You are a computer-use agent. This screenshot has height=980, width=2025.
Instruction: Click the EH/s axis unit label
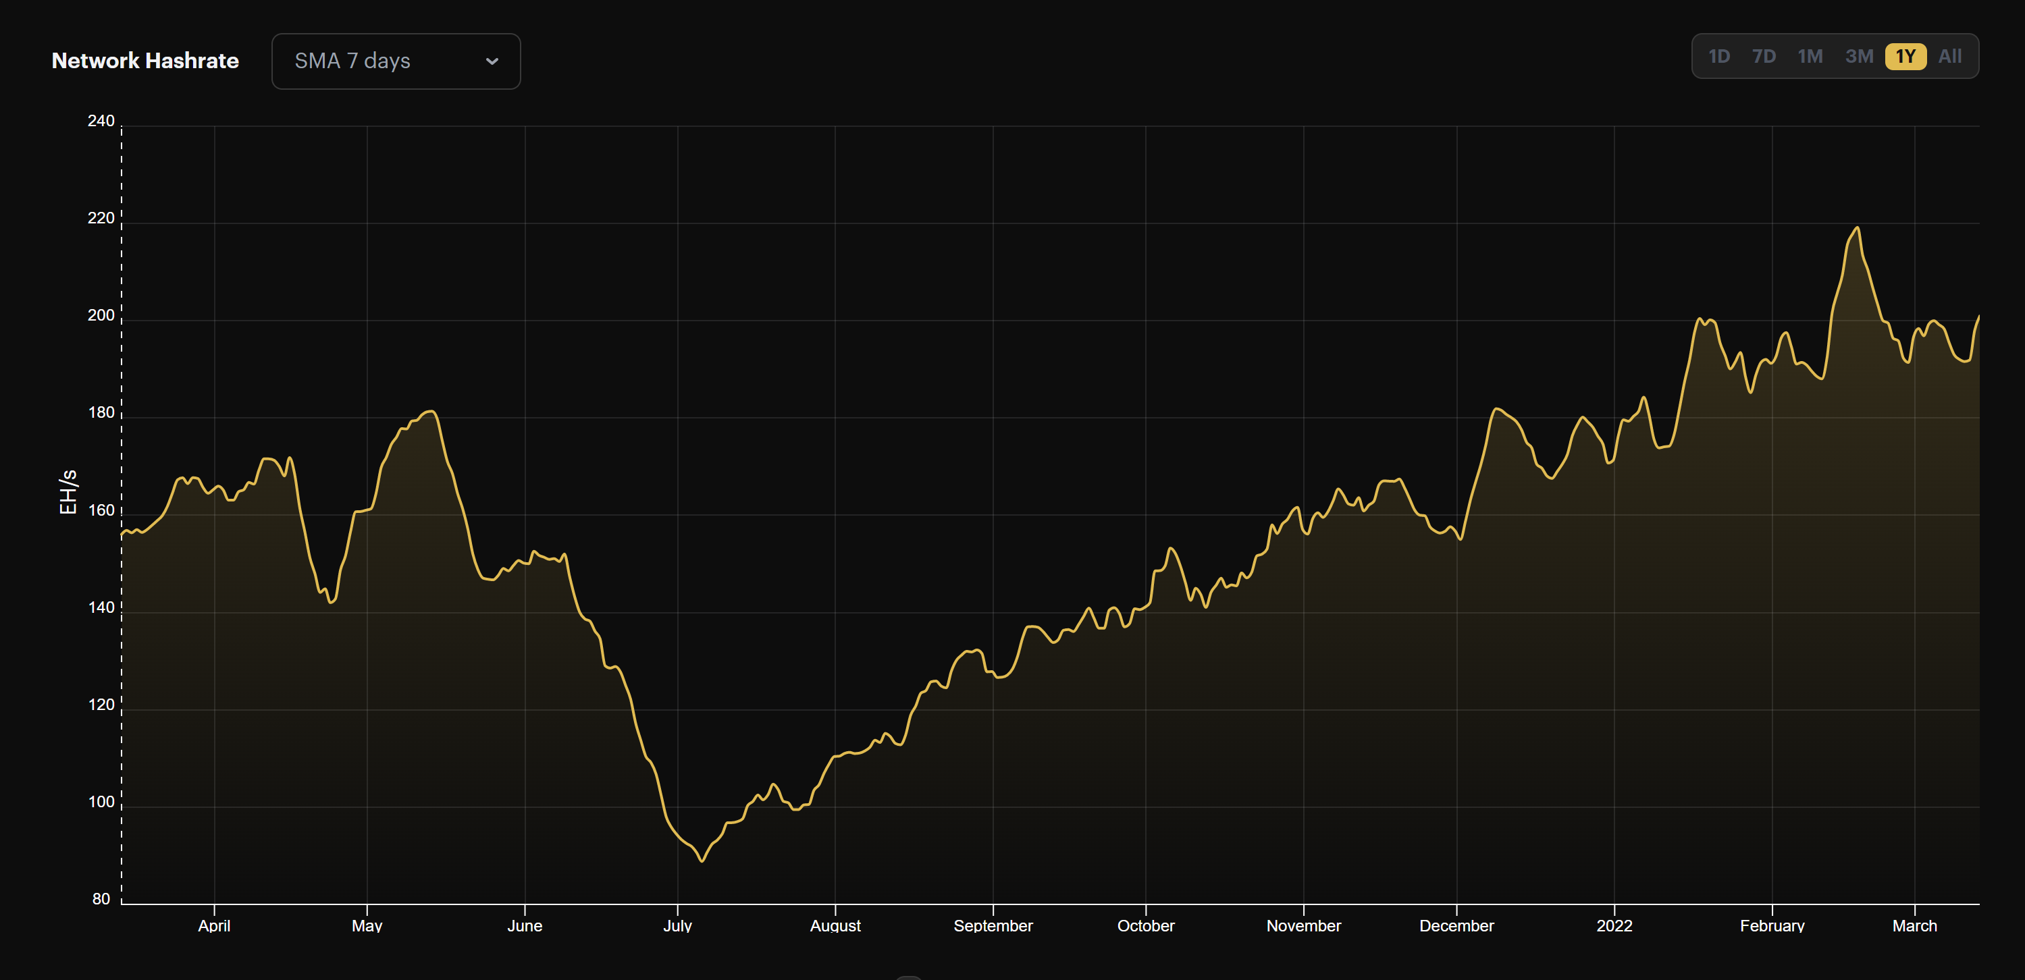click(x=68, y=492)
